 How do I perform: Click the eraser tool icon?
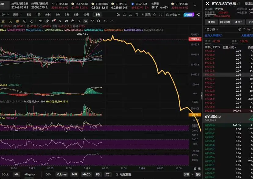coord(60,21)
